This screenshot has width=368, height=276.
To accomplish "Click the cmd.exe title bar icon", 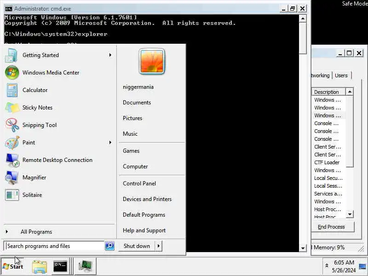I will tap(9, 9).
